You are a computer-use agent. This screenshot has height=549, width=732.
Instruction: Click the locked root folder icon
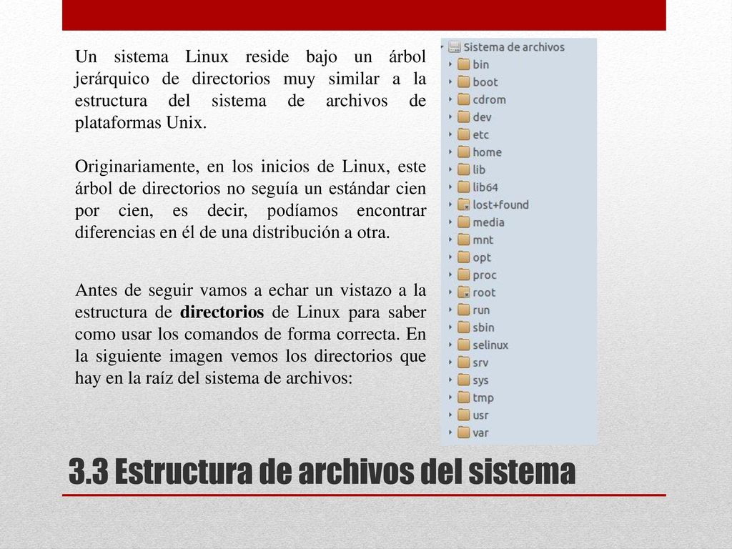point(463,292)
